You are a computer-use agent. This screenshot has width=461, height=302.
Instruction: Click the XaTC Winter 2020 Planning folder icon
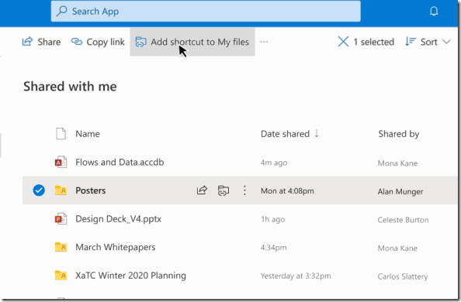coord(61,276)
